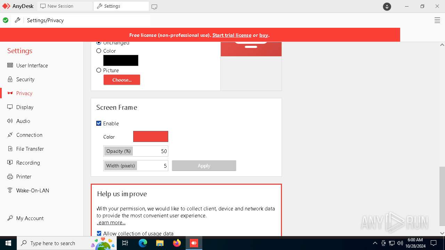Open Printer settings
Image resolution: width=445 pixels, height=250 pixels.
tap(24, 176)
